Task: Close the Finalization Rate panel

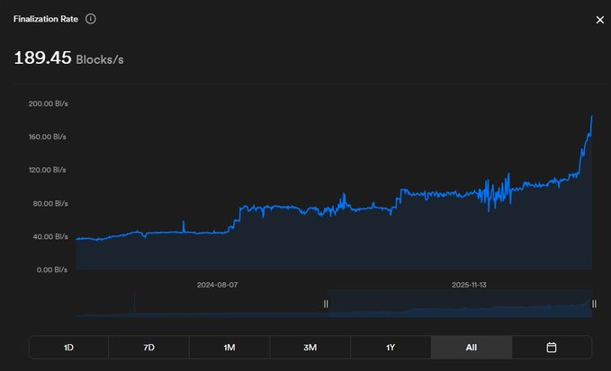Action: [x=599, y=20]
